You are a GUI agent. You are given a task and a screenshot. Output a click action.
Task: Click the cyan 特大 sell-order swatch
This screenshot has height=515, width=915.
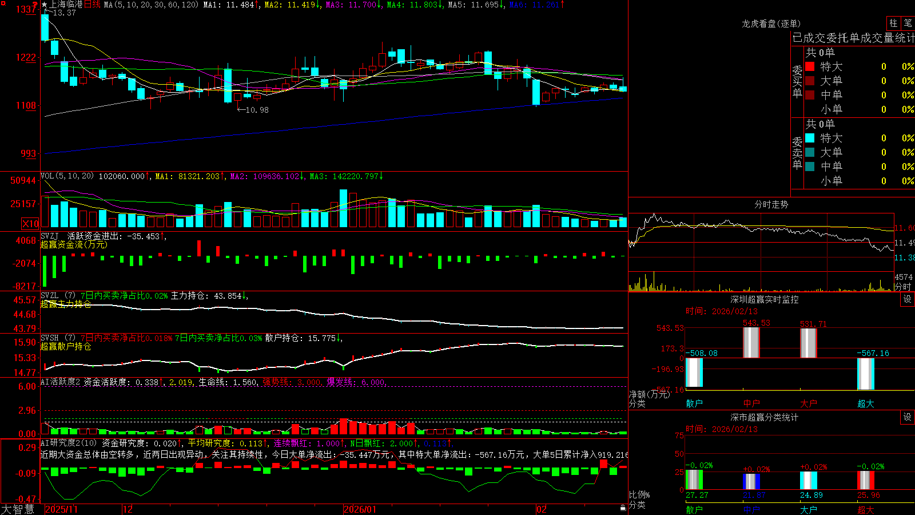(810, 138)
